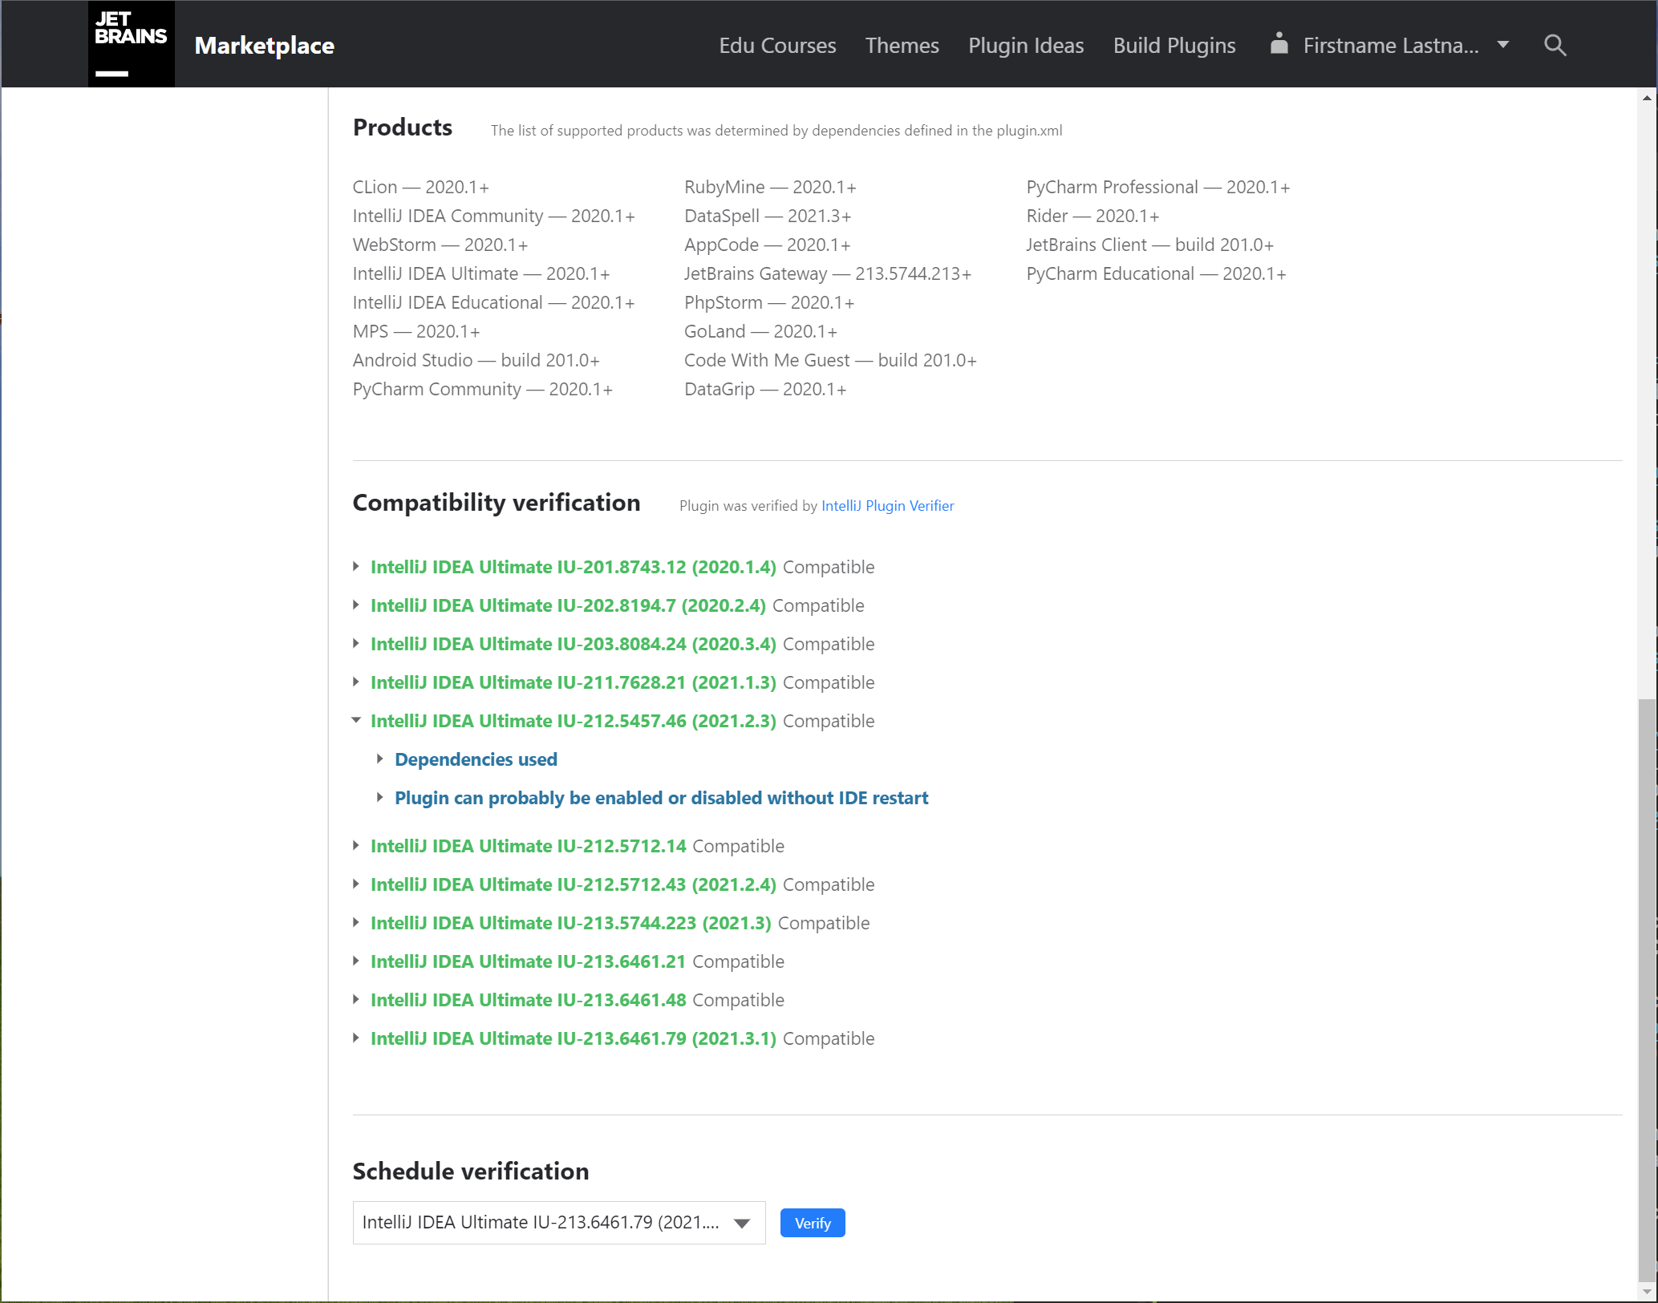Click IntelliJ IDEA Ultimate IU-202.8194.7 title
Image resolution: width=1658 pixels, height=1303 pixels.
pos(568,605)
